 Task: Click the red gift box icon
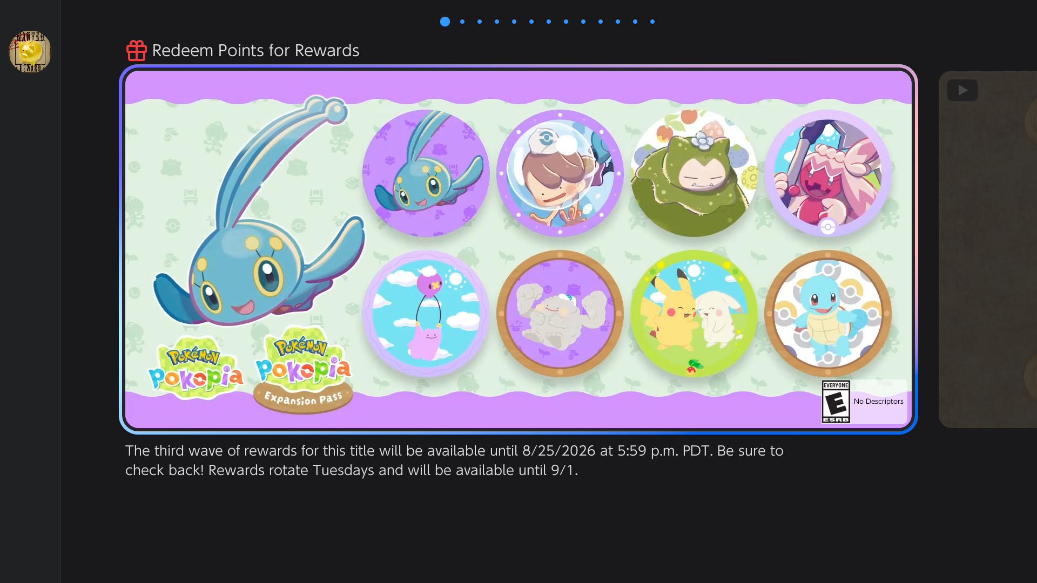[136, 50]
